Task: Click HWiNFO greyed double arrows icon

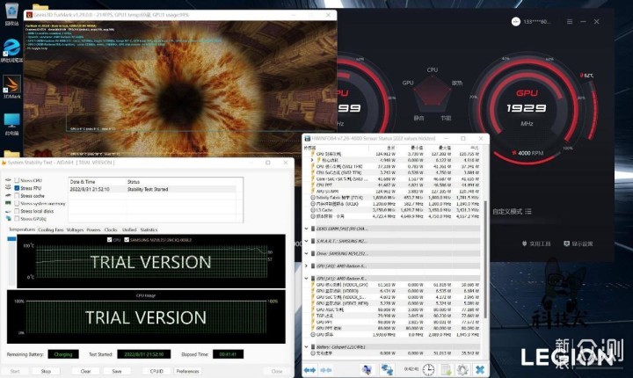Action: coord(326,370)
